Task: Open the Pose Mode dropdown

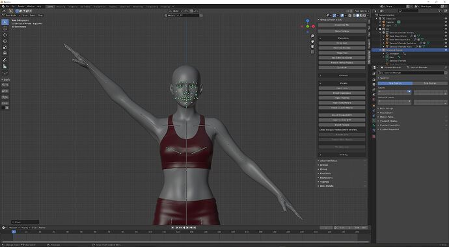Action: click(x=11, y=15)
